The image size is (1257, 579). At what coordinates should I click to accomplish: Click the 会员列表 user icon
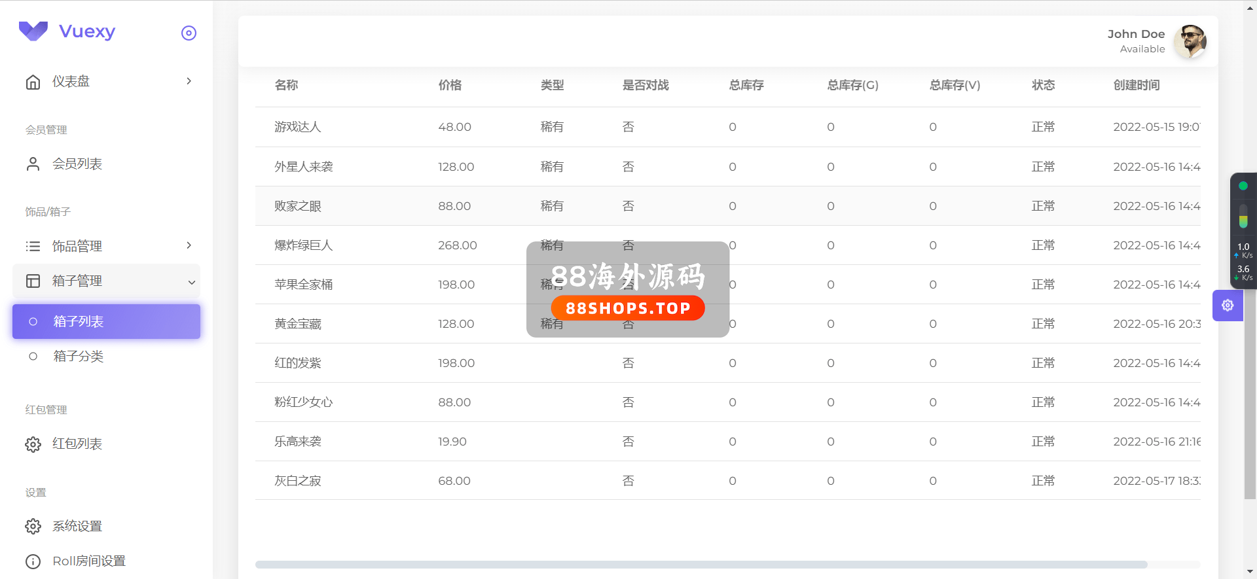pyautogui.click(x=33, y=164)
